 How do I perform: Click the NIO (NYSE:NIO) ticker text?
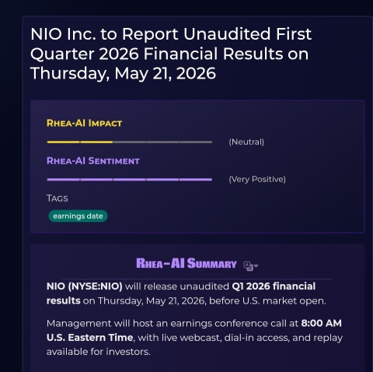point(85,286)
